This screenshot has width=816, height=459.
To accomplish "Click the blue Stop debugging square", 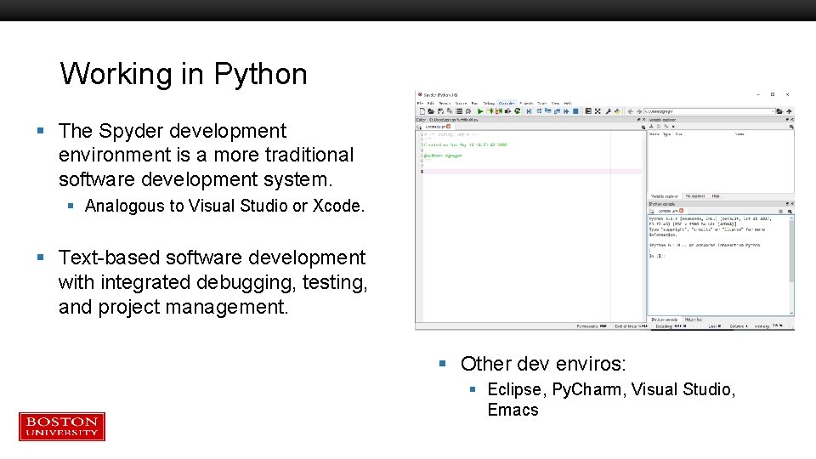I will click(575, 111).
